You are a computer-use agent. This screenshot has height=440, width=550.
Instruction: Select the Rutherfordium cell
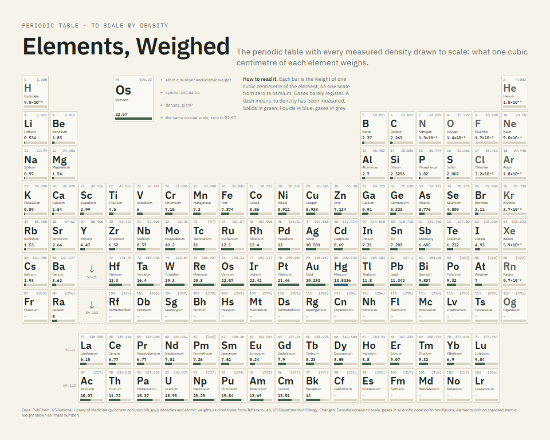coord(120,307)
